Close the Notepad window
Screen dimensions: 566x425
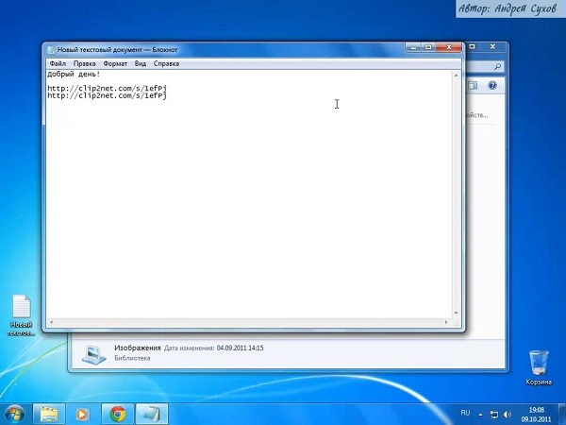[449, 47]
